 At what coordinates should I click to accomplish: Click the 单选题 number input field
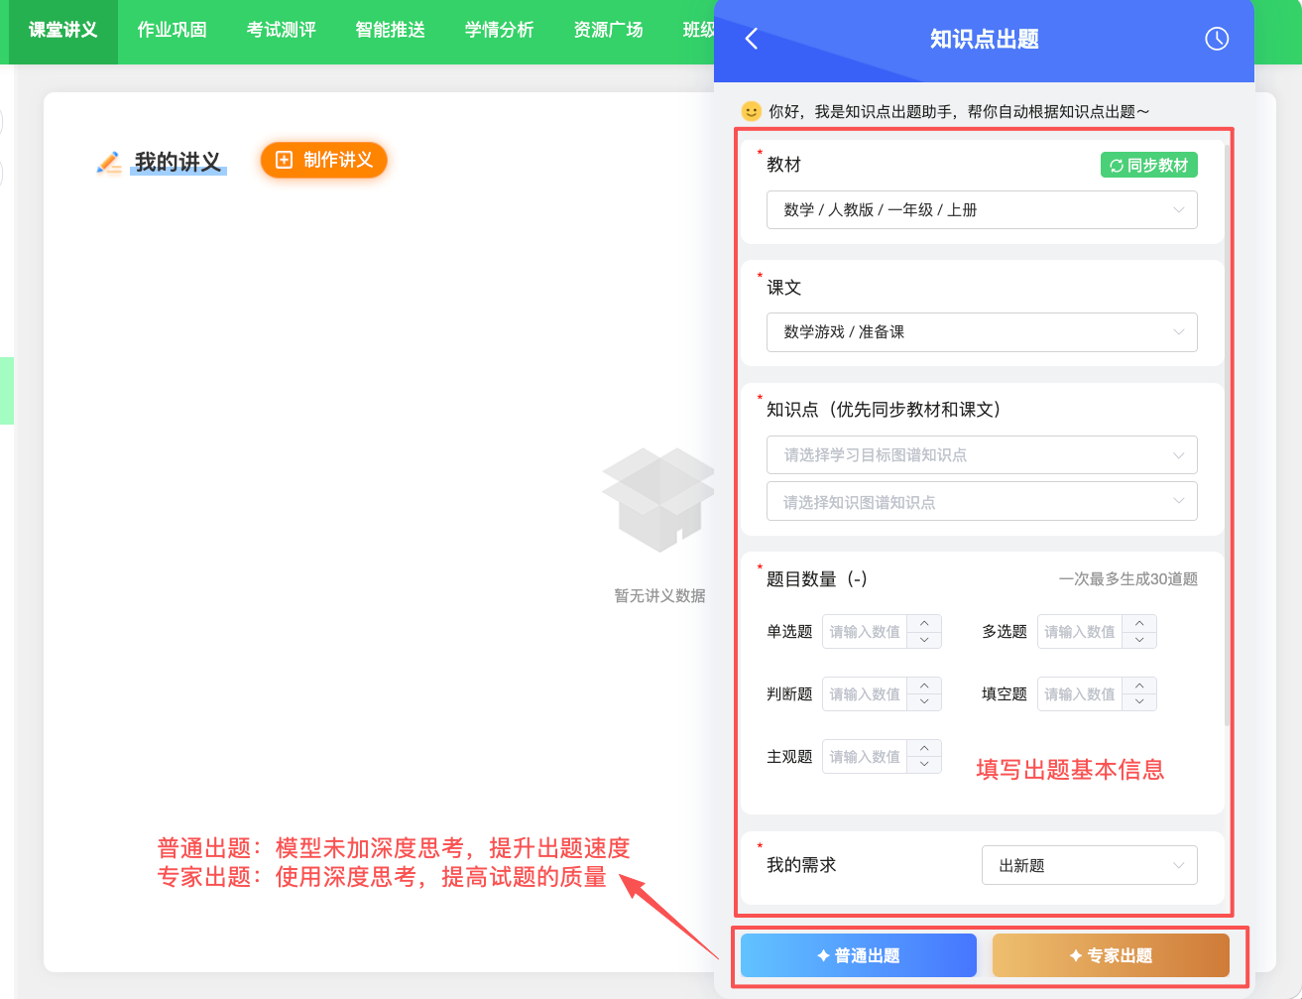pyautogui.click(x=865, y=632)
